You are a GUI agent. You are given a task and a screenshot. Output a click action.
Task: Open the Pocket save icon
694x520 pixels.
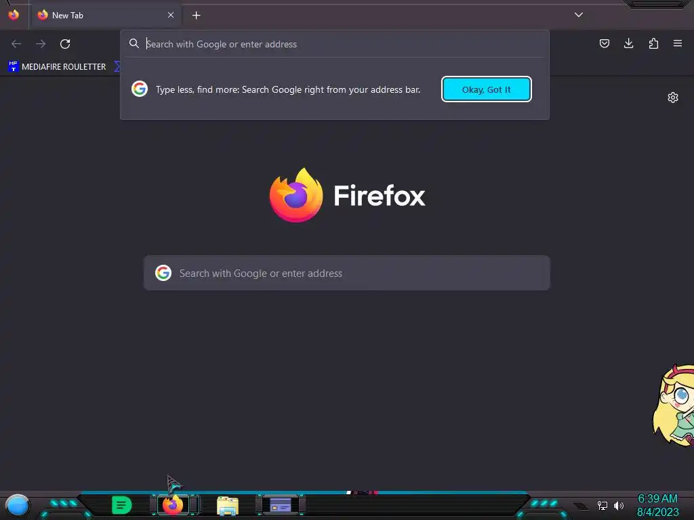(x=604, y=43)
